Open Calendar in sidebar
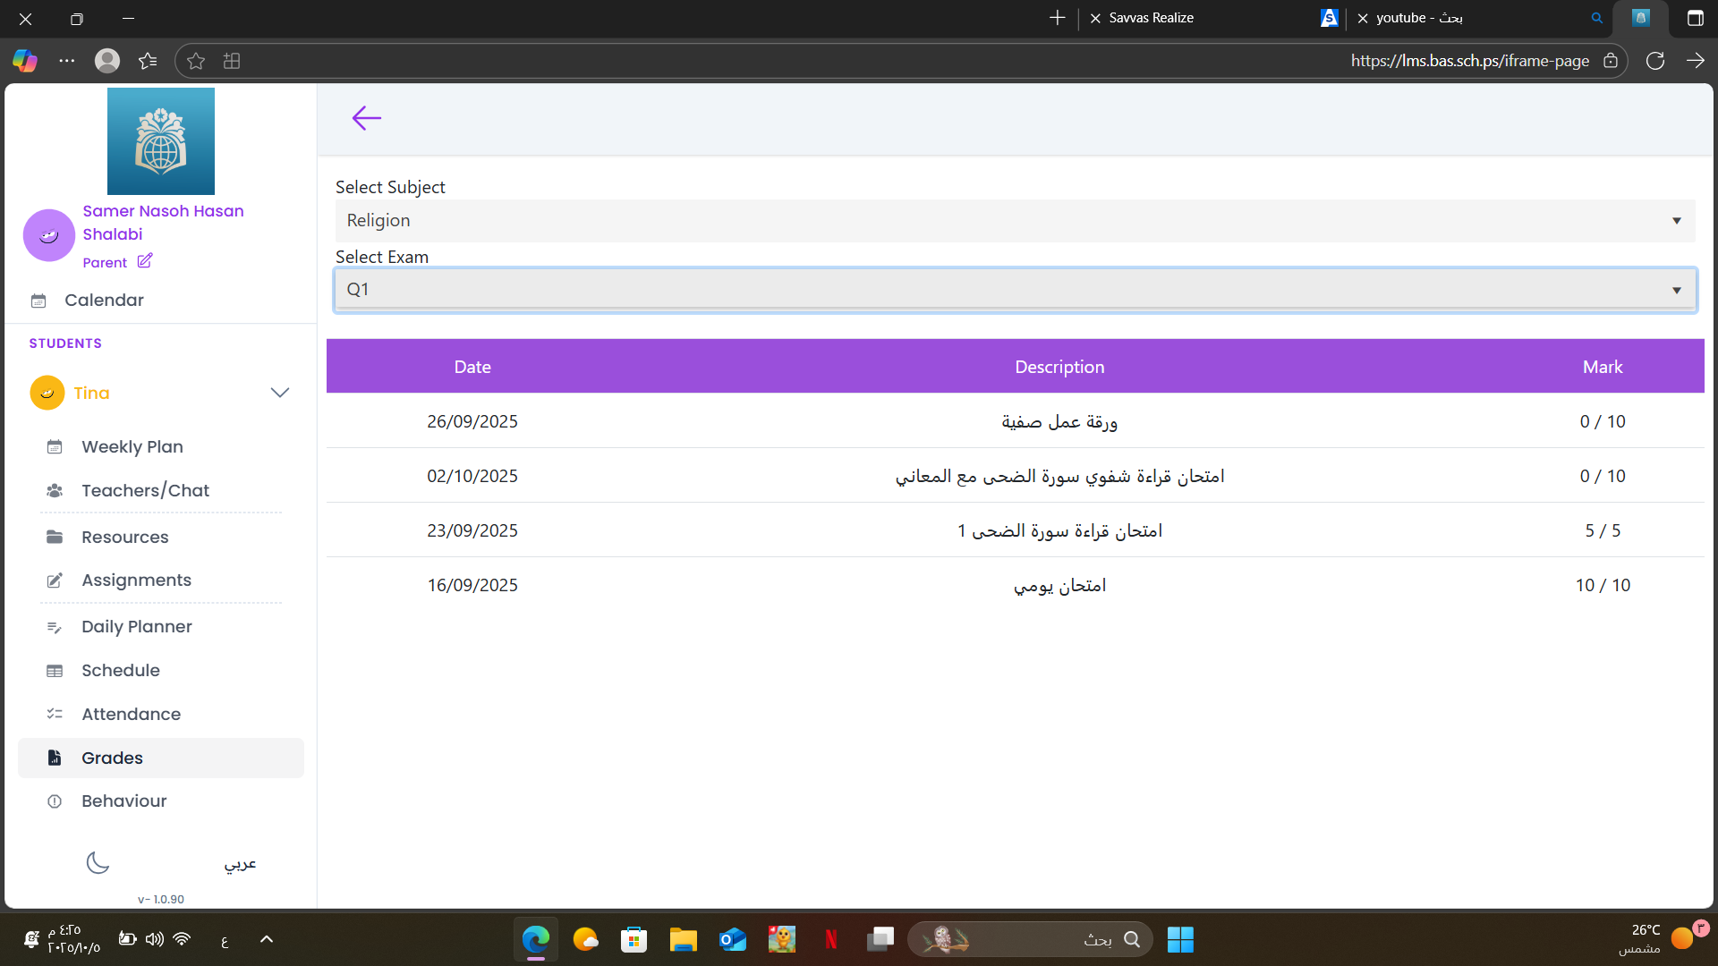The width and height of the screenshot is (1718, 966). coord(104,301)
